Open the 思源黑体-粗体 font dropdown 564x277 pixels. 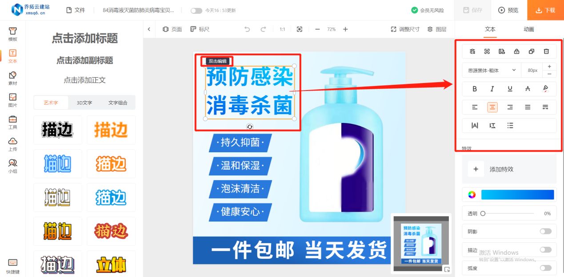coord(491,70)
